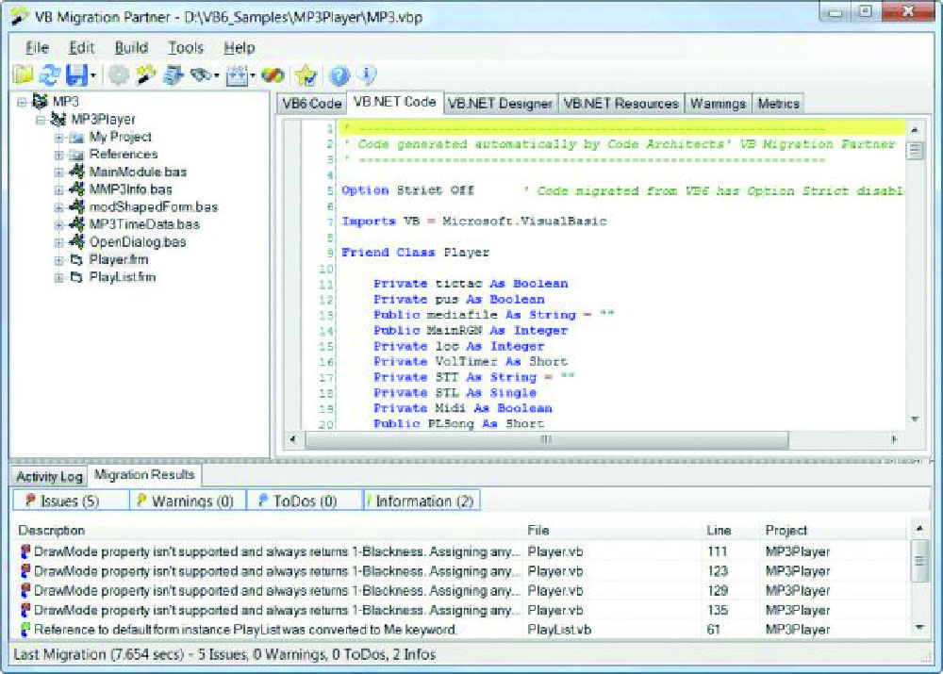Select the References folder item
The width and height of the screenshot is (943, 674).
pyautogui.click(x=124, y=155)
